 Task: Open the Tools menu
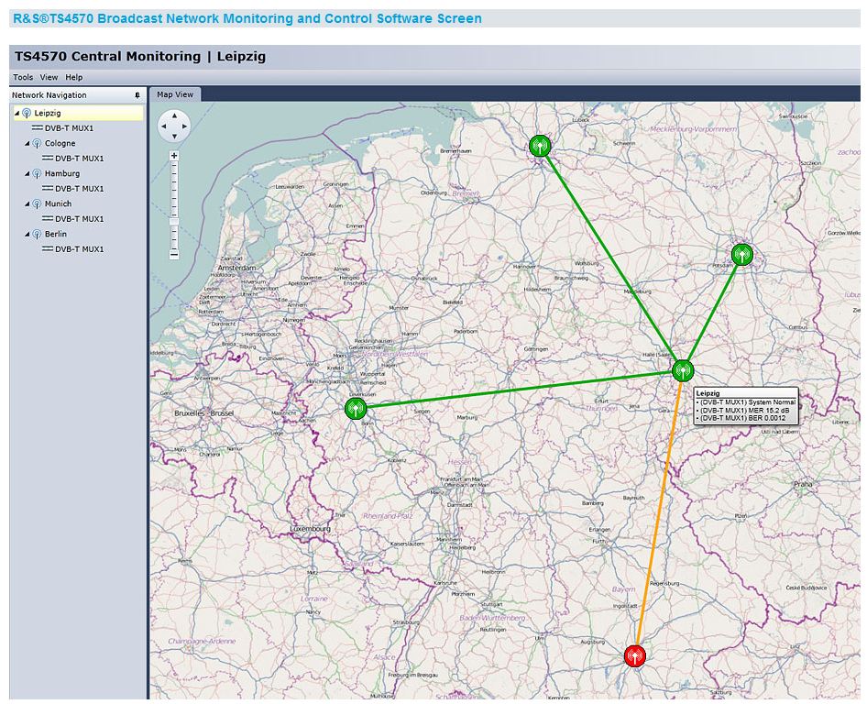[23, 77]
